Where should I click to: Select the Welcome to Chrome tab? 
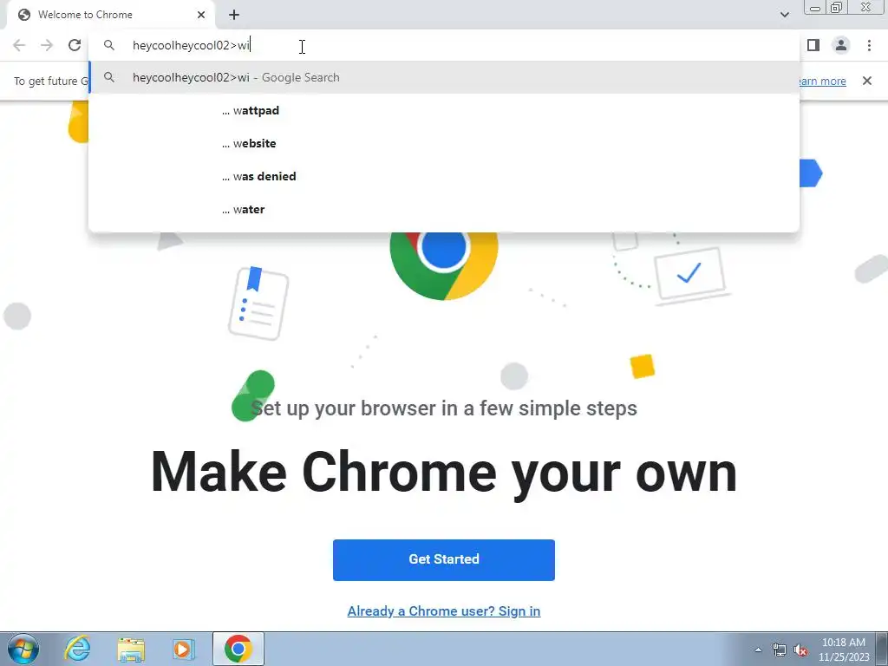point(110,15)
